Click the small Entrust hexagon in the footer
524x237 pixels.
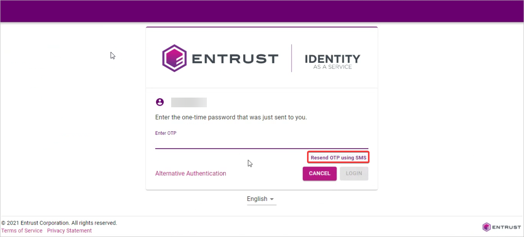[x=486, y=227]
